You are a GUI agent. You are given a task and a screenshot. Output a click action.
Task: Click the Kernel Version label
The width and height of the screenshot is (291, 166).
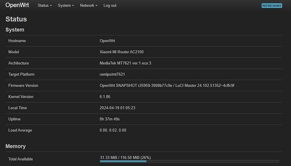click(x=21, y=97)
